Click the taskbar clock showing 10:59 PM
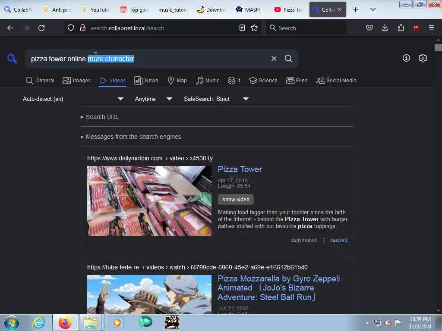 coord(420,323)
